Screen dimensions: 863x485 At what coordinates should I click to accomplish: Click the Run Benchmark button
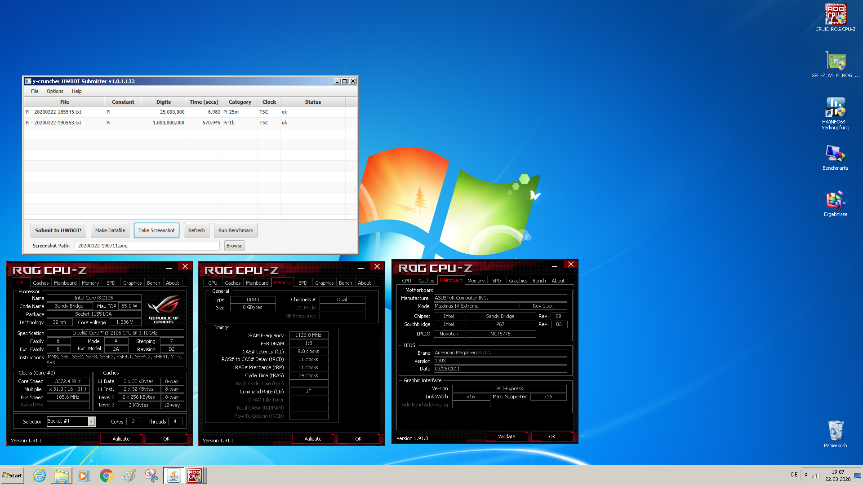[x=236, y=230]
